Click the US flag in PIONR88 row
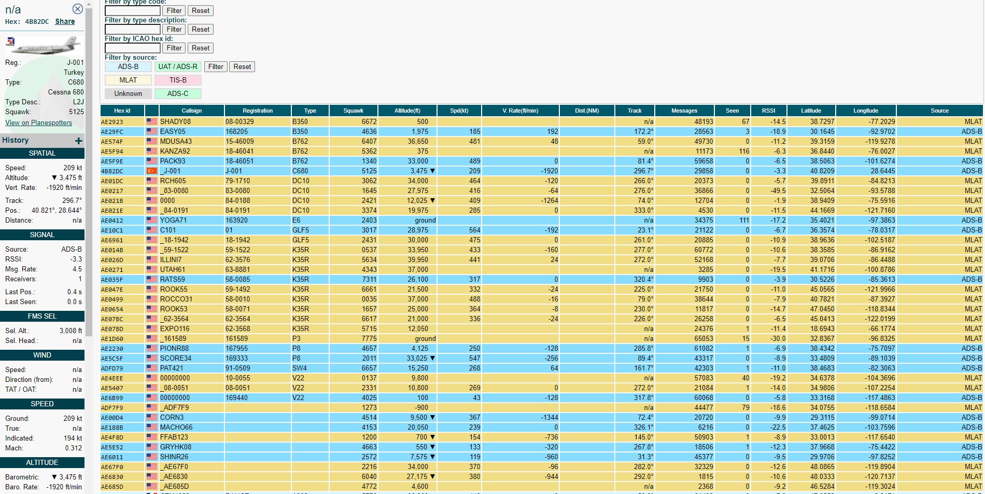The height and width of the screenshot is (494, 985). tap(151, 348)
